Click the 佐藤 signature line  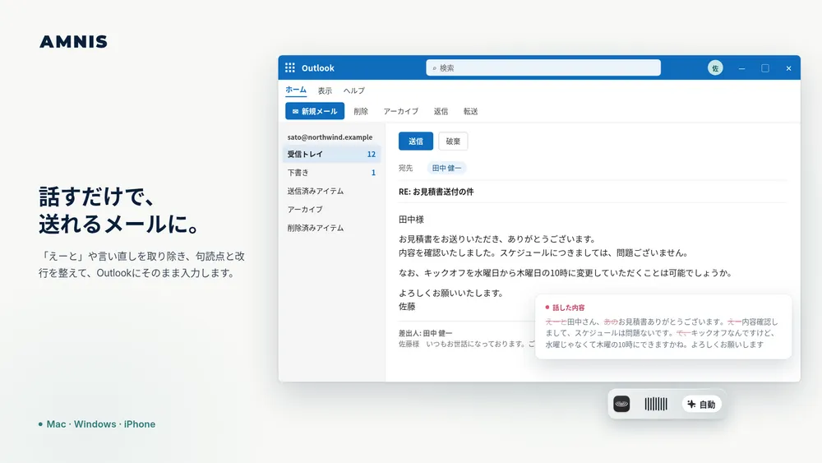(407, 306)
